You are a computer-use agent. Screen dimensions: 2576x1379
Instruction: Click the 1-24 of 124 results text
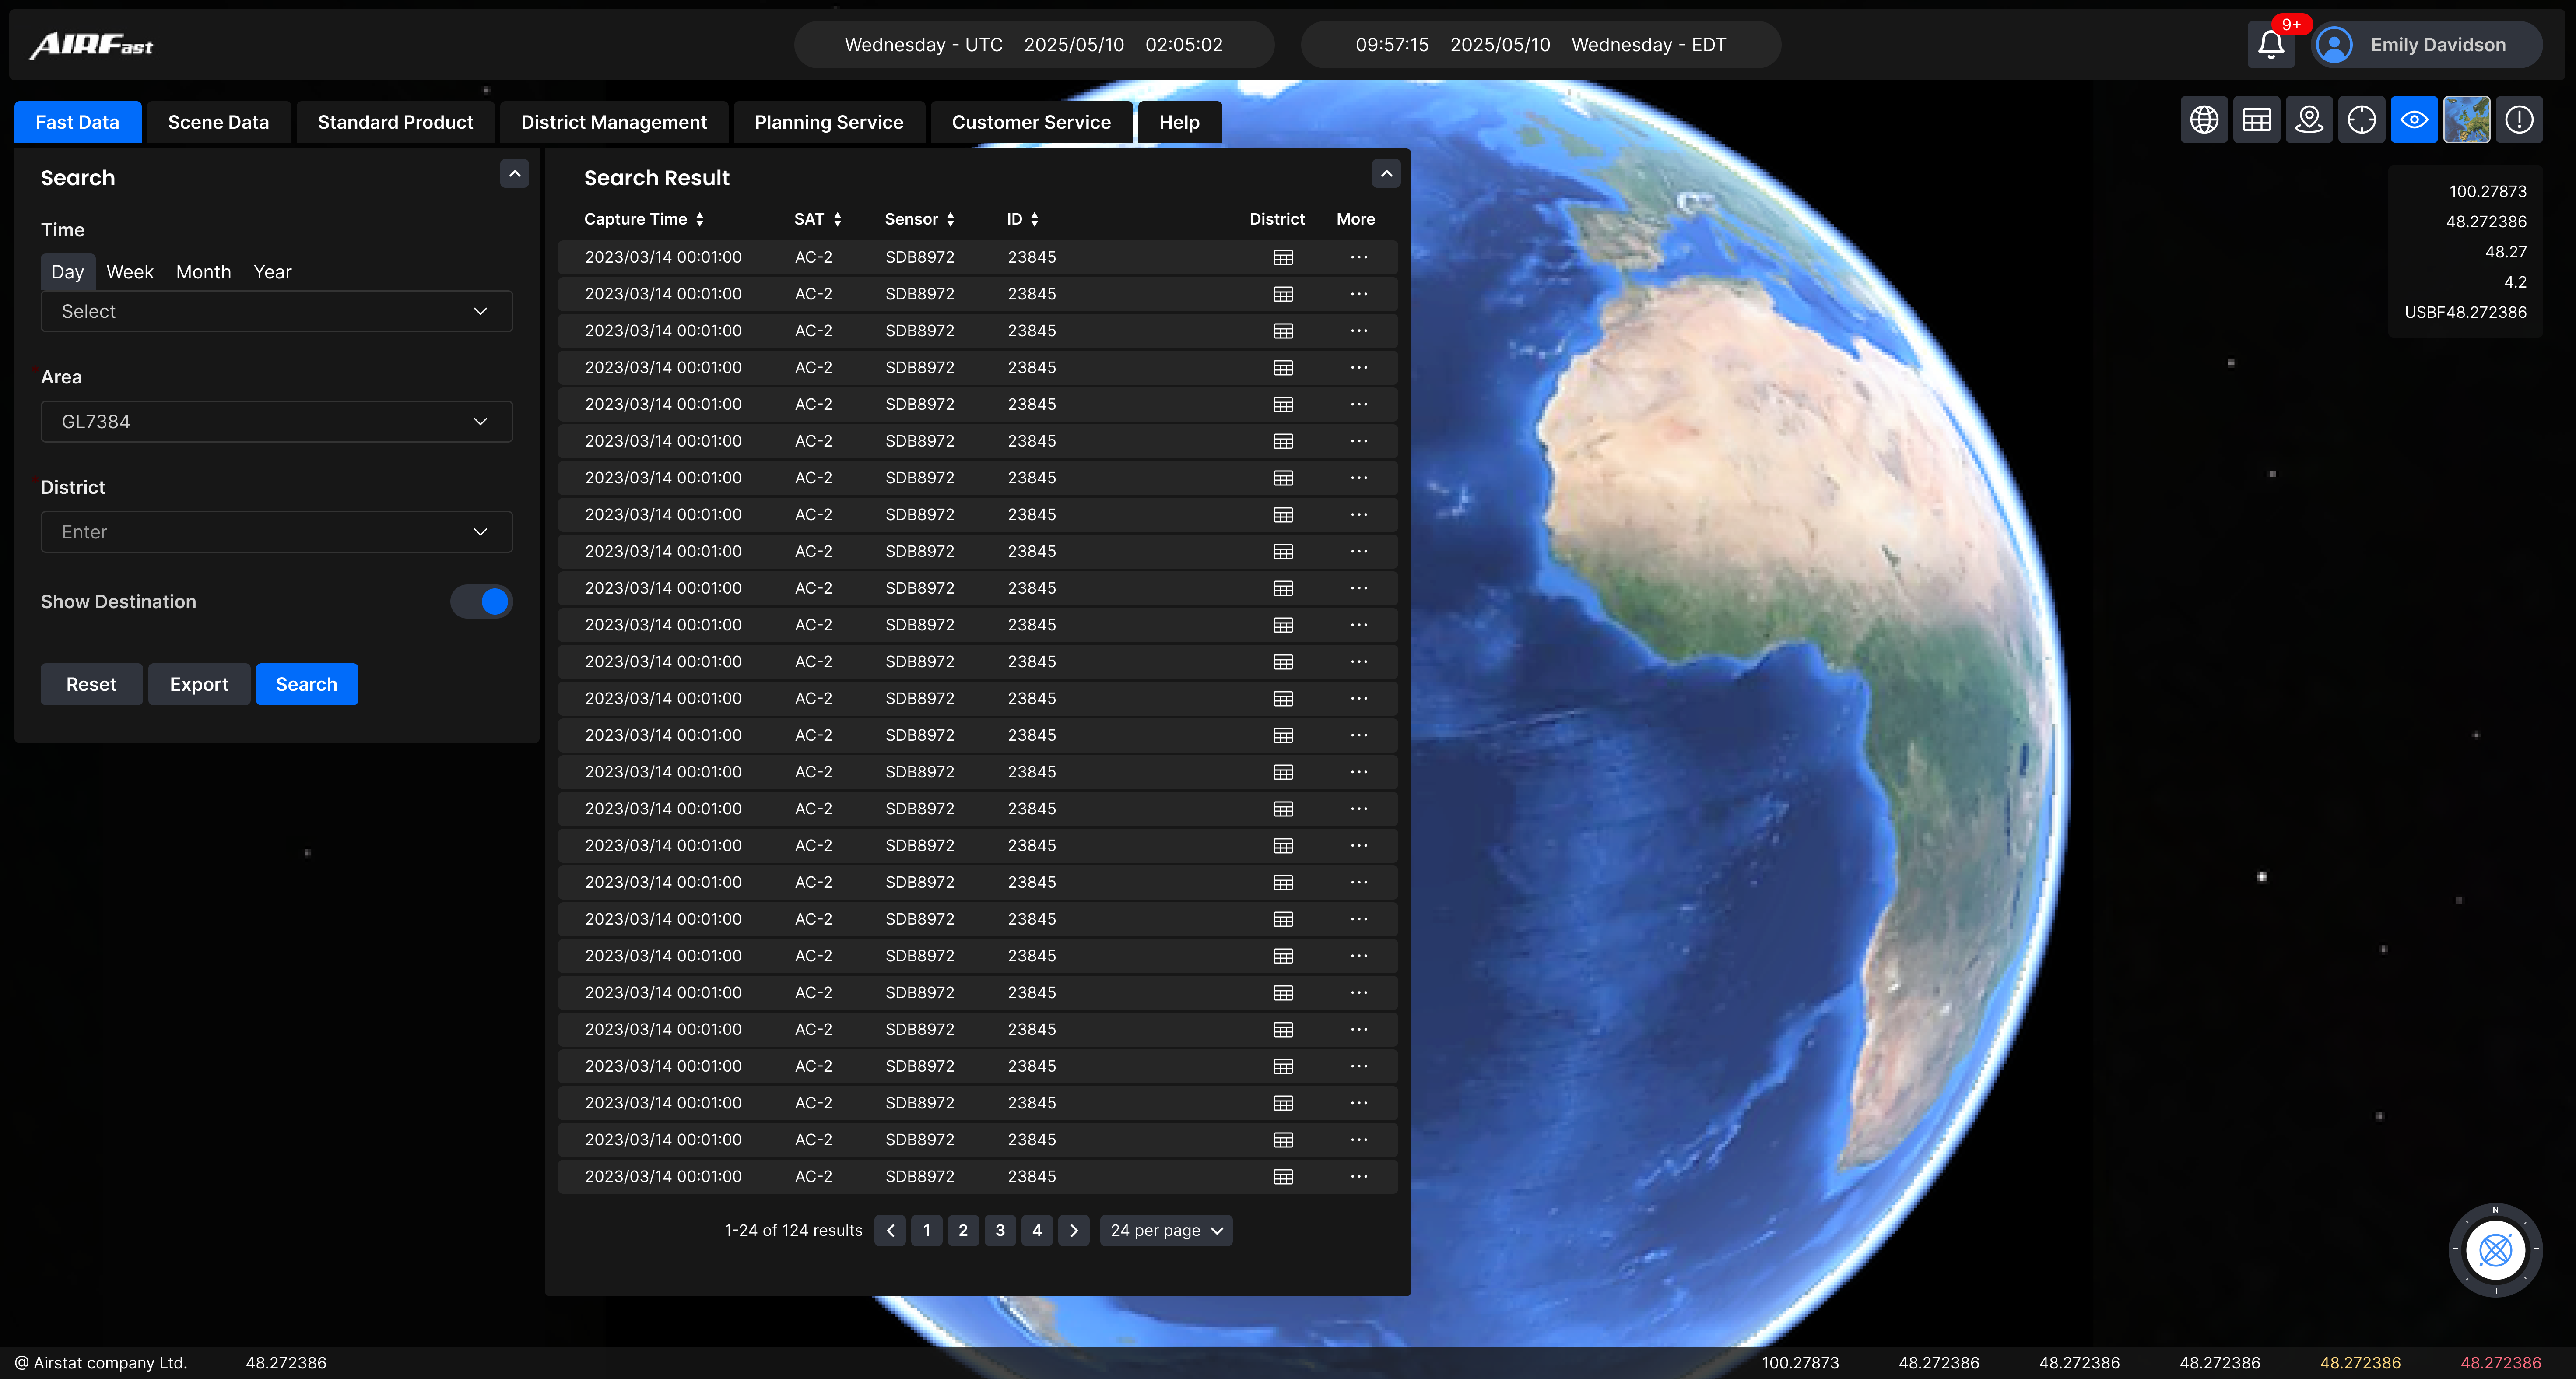tap(793, 1231)
